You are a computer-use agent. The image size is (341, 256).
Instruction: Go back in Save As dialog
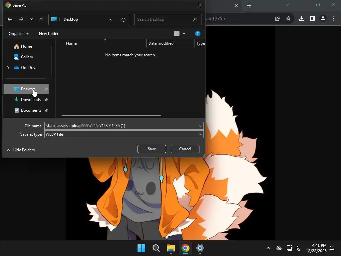pyautogui.click(x=10, y=19)
